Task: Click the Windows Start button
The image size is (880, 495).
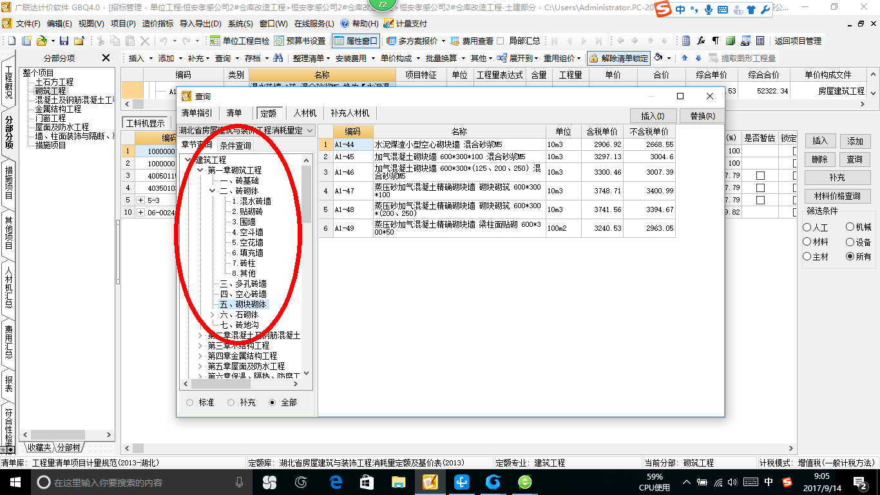Action: [x=15, y=481]
